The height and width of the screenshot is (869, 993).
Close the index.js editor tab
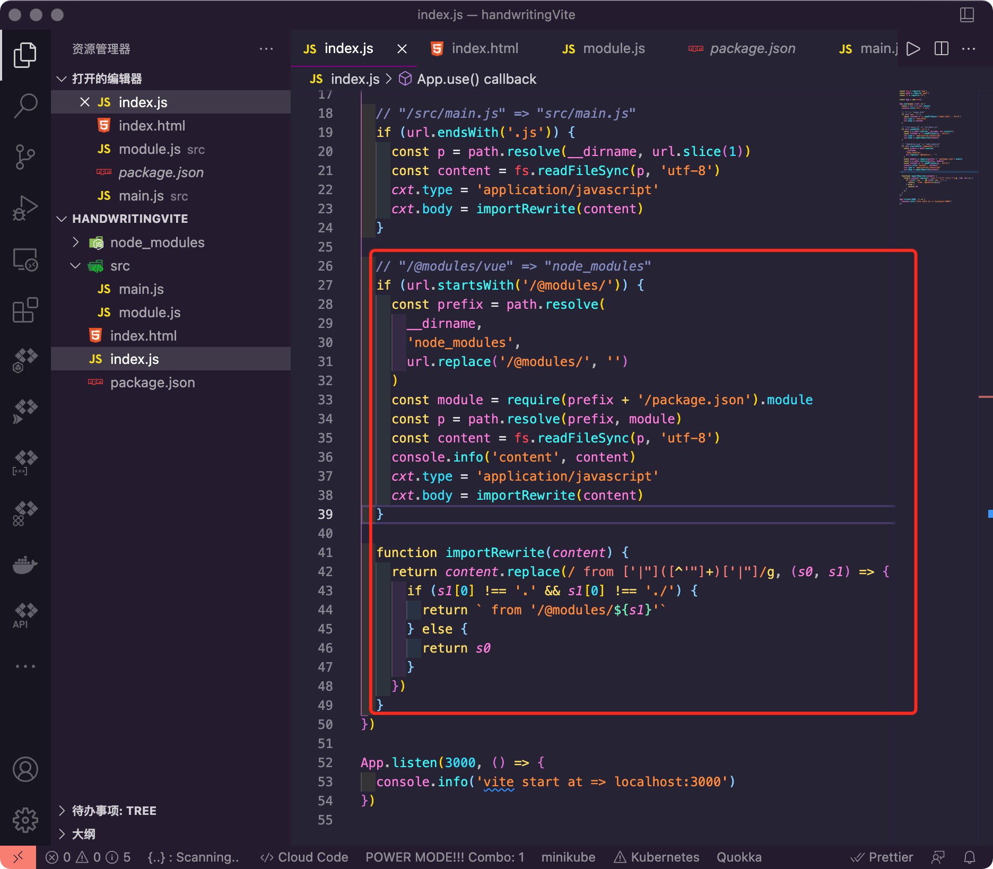tap(402, 49)
